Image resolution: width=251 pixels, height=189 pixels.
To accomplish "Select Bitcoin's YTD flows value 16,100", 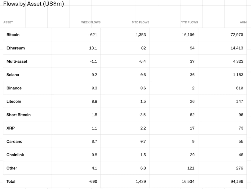I will pyautogui.click(x=188, y=35).
